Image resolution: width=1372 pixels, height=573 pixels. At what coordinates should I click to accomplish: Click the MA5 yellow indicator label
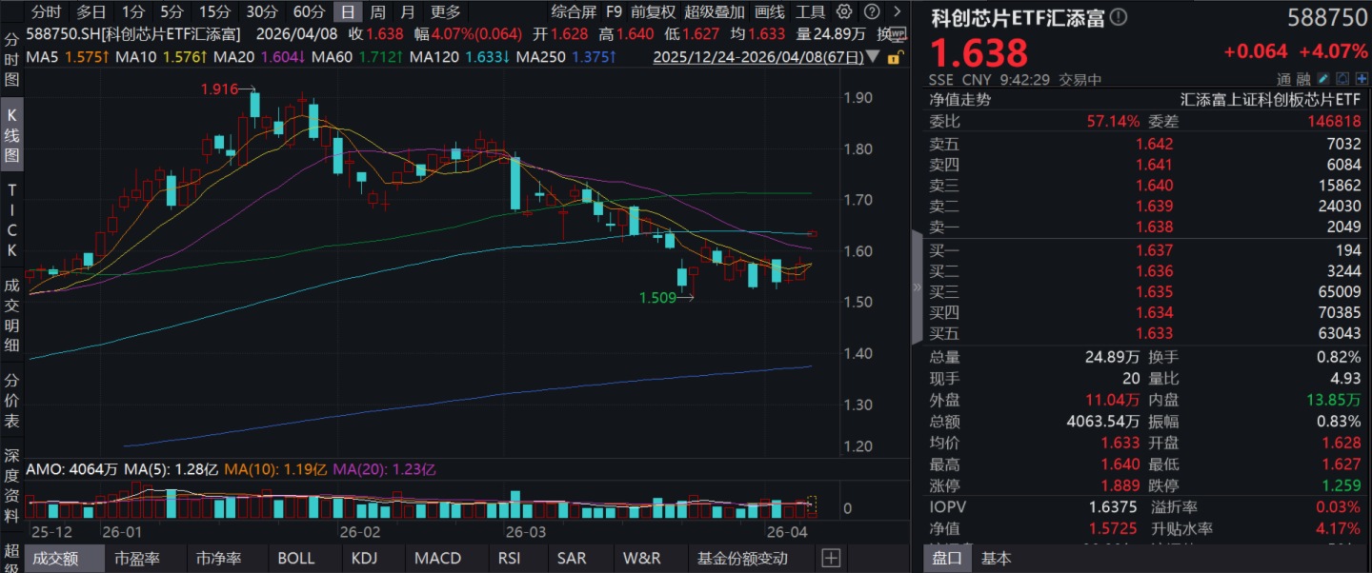(59, 57)
